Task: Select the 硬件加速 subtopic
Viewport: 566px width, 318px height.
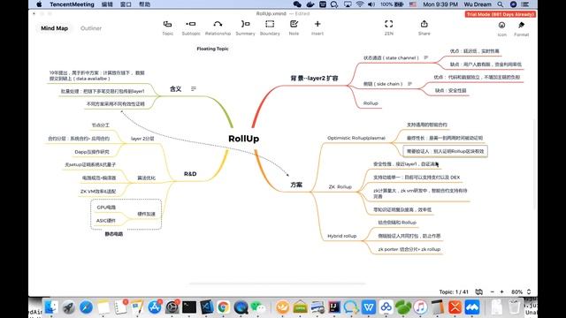Action: [x=146, y=214]
